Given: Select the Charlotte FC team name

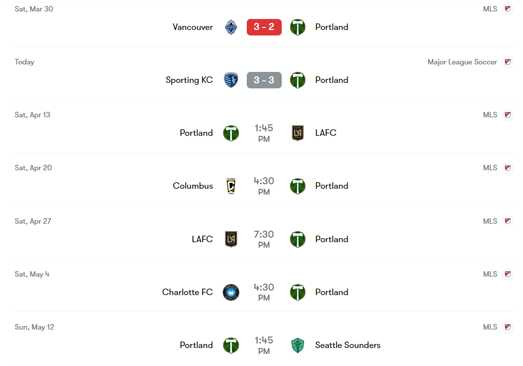Looking at the screenshot, I should pos(187,292).
